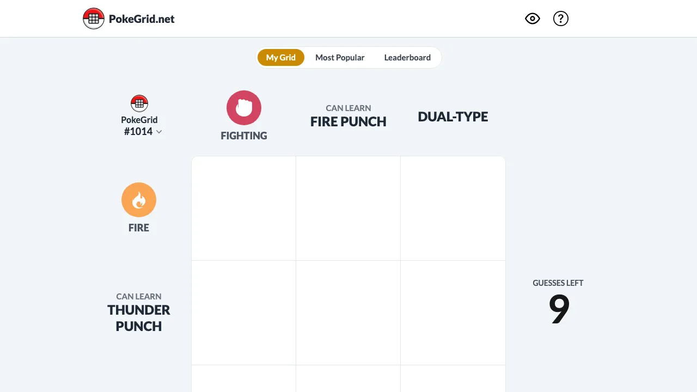Open the PokeGrid.net home link text

(x=142, y=19)
